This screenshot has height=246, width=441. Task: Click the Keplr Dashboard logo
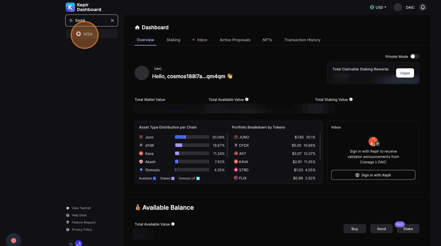coord(83,7)
